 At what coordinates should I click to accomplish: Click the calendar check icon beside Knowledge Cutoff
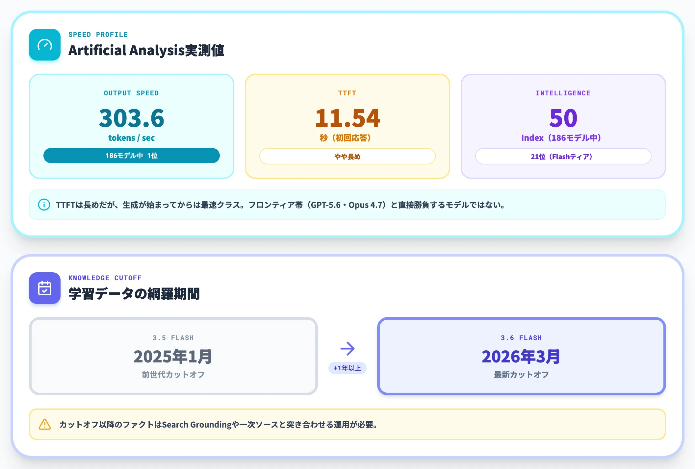point(45,288)
